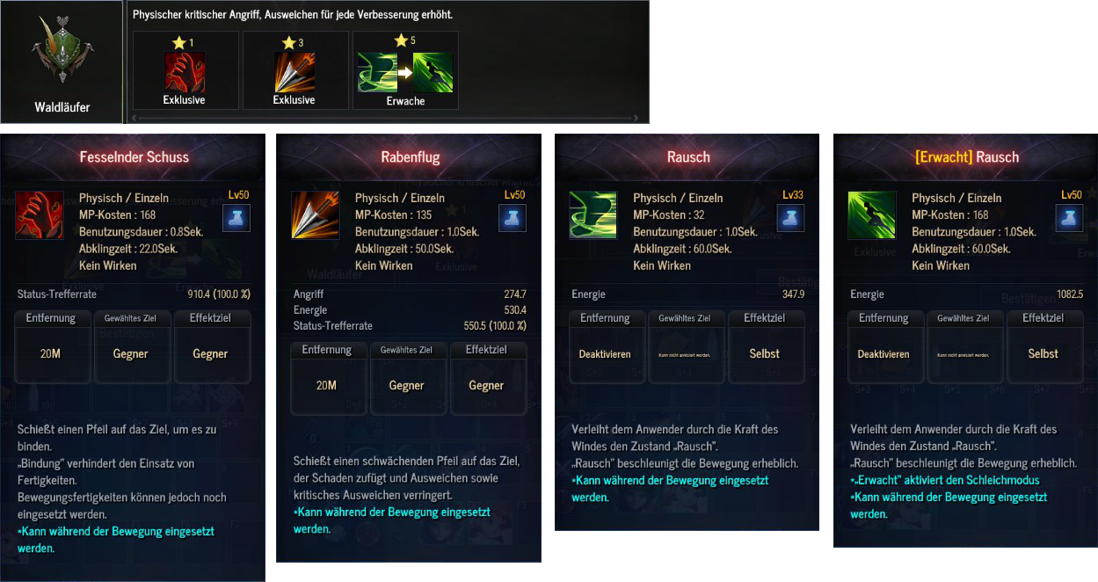Screen dimensions: 1098x582
Task: Click the [Erwacht] Rausch panel title
Action: pyautogui.click(x=967, y=157)
